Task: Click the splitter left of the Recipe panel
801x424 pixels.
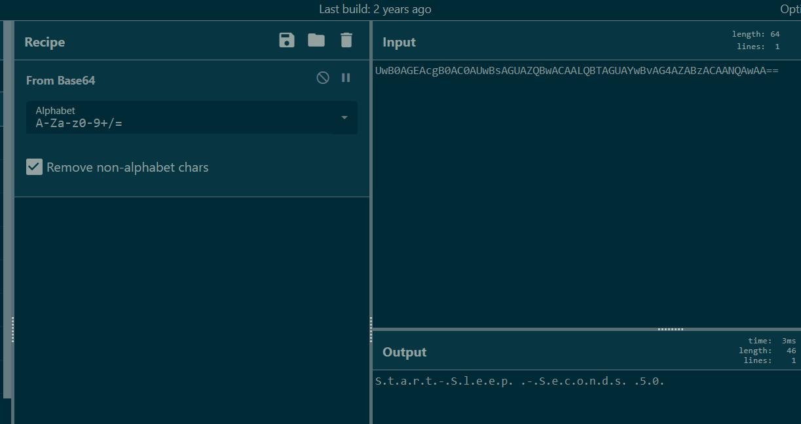Action: (x=12, y=330)
